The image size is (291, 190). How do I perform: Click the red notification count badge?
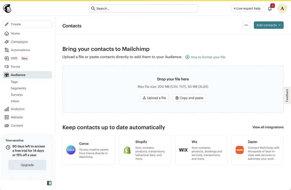[272, 6]
